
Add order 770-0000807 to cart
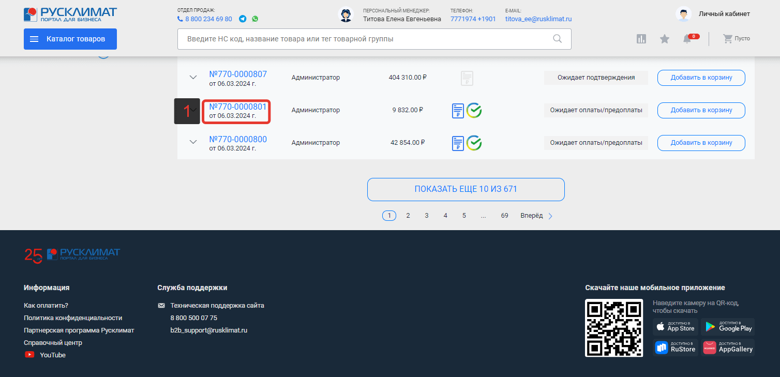pyautogui.click(x=701, y=78)
